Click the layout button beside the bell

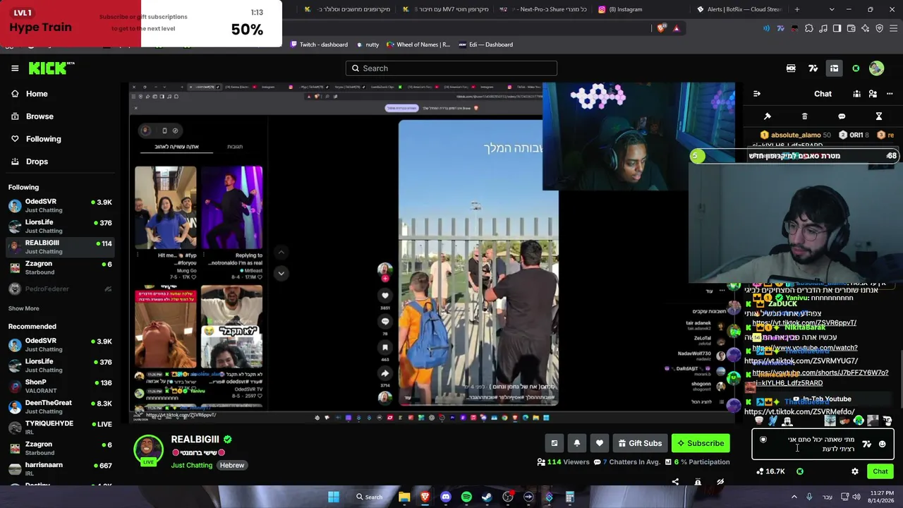(x=554, y=443)
